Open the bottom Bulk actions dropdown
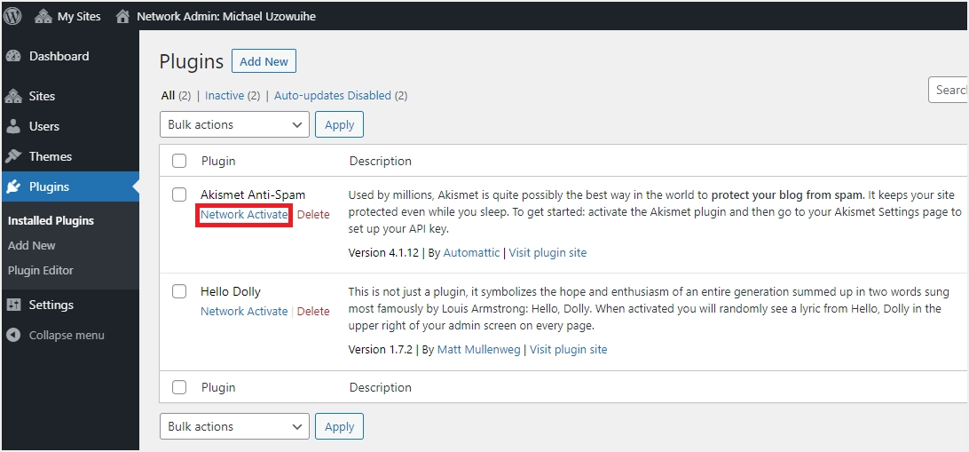The image size is (969, 452). tap(234, 426)
